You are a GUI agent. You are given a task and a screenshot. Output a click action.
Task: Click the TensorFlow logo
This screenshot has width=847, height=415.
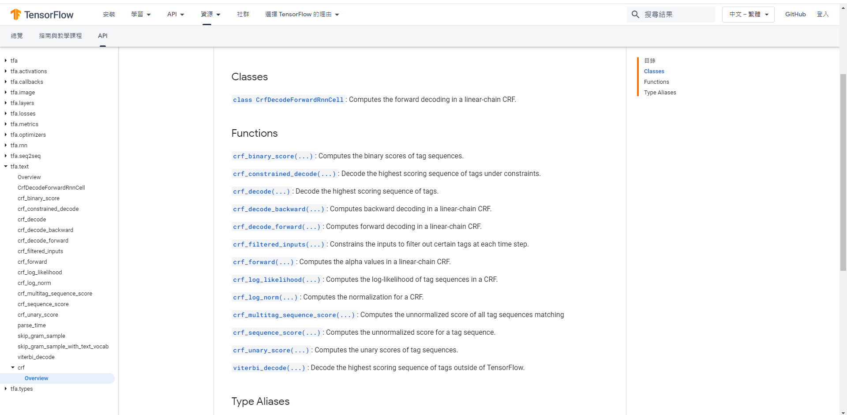click(42, 14)
